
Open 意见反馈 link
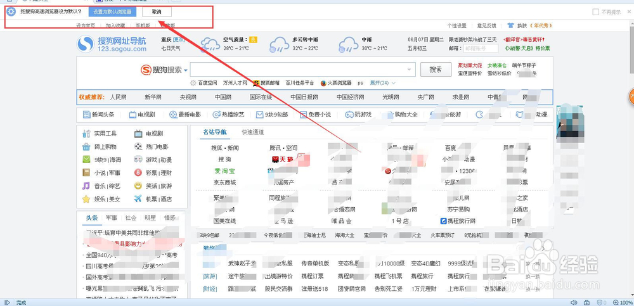click(487, 25)
